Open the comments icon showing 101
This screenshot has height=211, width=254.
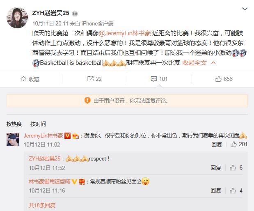pos(153,79)
